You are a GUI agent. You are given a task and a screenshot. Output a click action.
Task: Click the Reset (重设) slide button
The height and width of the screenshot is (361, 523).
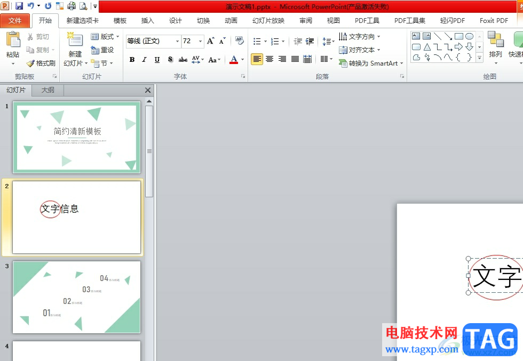pos(102,50)
